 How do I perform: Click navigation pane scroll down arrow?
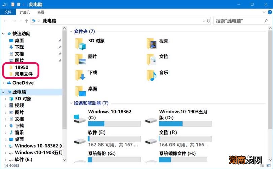pyautogui.click(x=65, y=160)
